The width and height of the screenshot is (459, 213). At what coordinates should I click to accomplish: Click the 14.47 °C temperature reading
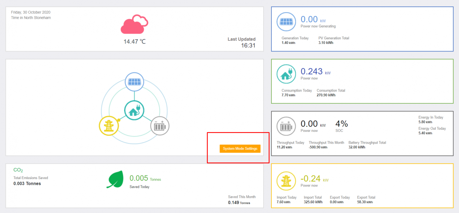(134, 41)
